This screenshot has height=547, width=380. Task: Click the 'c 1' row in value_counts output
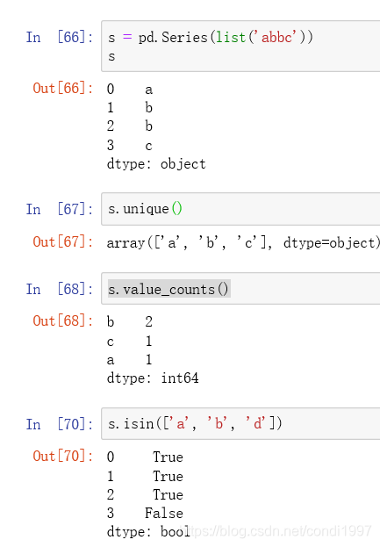[130, 342]
